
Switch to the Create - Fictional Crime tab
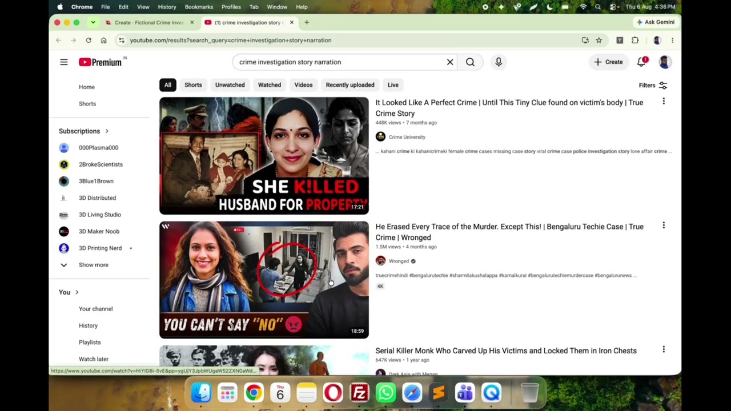click(148, 22)
